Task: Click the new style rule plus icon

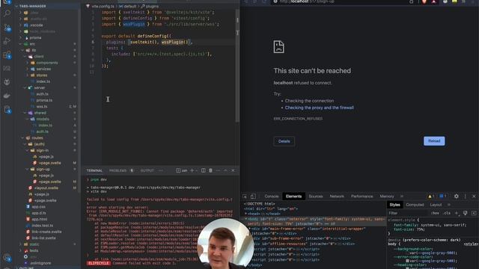Action: [457, 213]
